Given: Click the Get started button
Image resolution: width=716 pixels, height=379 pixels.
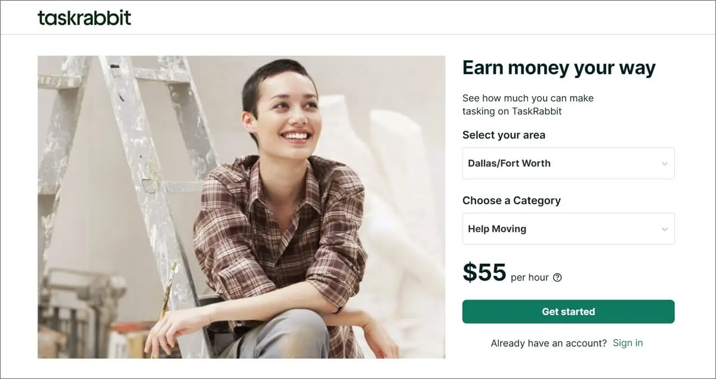Looking at the screenshot, I should pyautogui.click(x=567, y=311).
